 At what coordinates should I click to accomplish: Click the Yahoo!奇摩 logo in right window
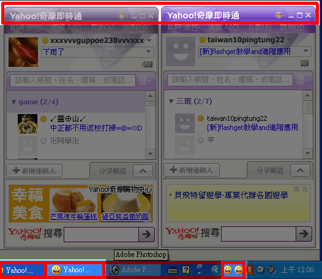tap(182, 234)
